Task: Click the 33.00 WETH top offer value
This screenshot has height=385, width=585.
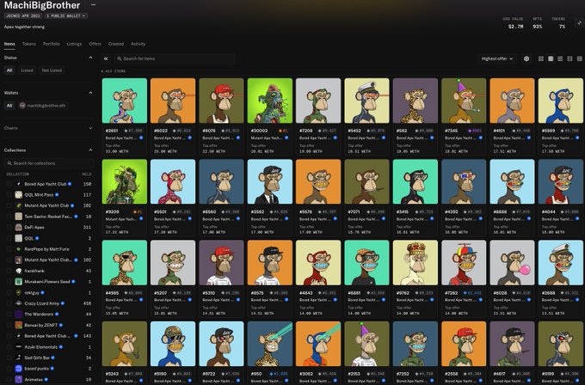Action: click(x=117, y=151)
